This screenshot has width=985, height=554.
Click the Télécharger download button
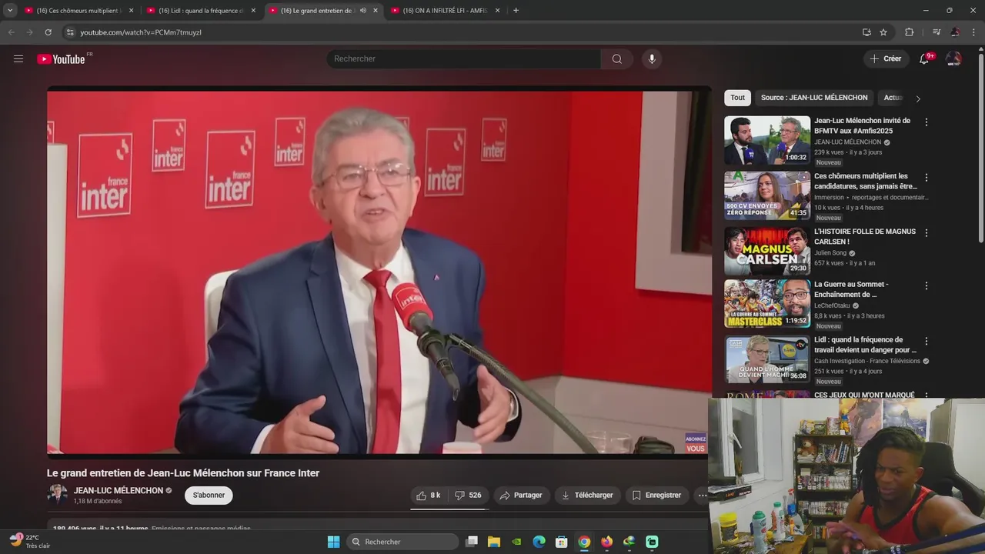(587, 496)
